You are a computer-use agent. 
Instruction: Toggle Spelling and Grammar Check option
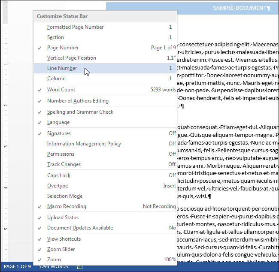click(105, 112)
